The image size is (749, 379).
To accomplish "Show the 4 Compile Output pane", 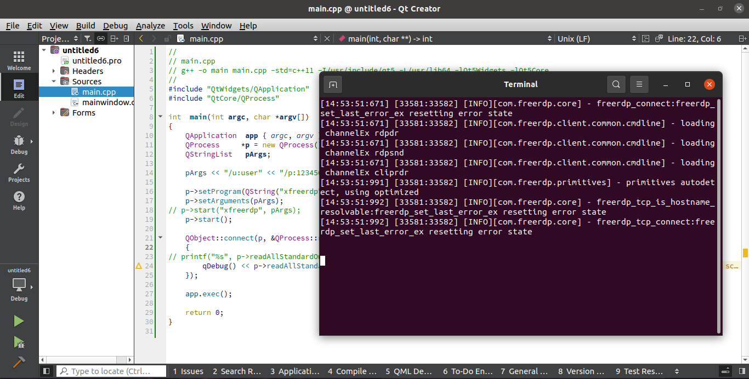I will 352,371.
